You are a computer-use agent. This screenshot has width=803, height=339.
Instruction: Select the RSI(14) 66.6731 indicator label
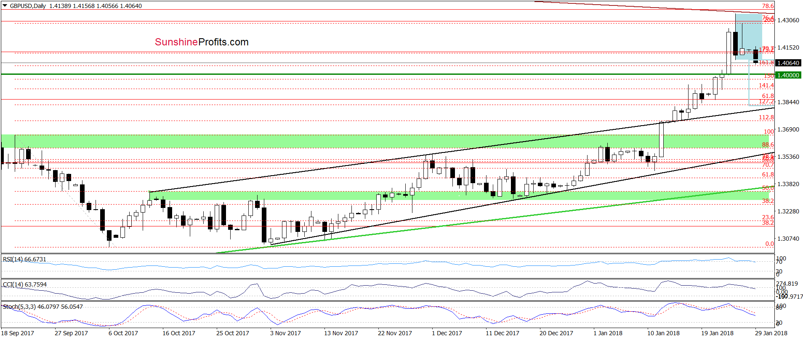click(24, 259)
